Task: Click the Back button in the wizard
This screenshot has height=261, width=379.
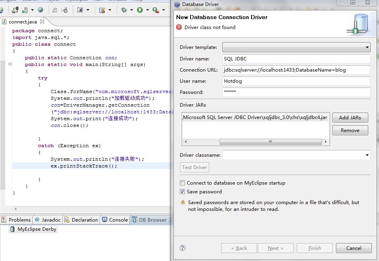Action: (239, 248)
